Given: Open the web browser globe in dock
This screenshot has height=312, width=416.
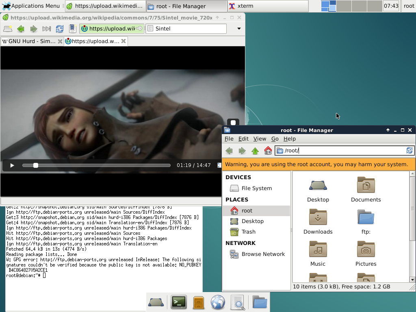Looking at the screenshot, I should pos(218,302).
